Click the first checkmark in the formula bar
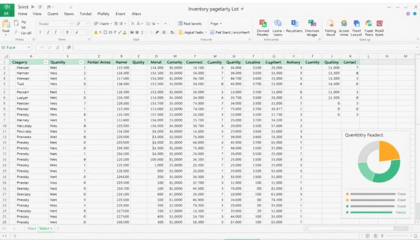The image size is (420, 240). [41, 48]
